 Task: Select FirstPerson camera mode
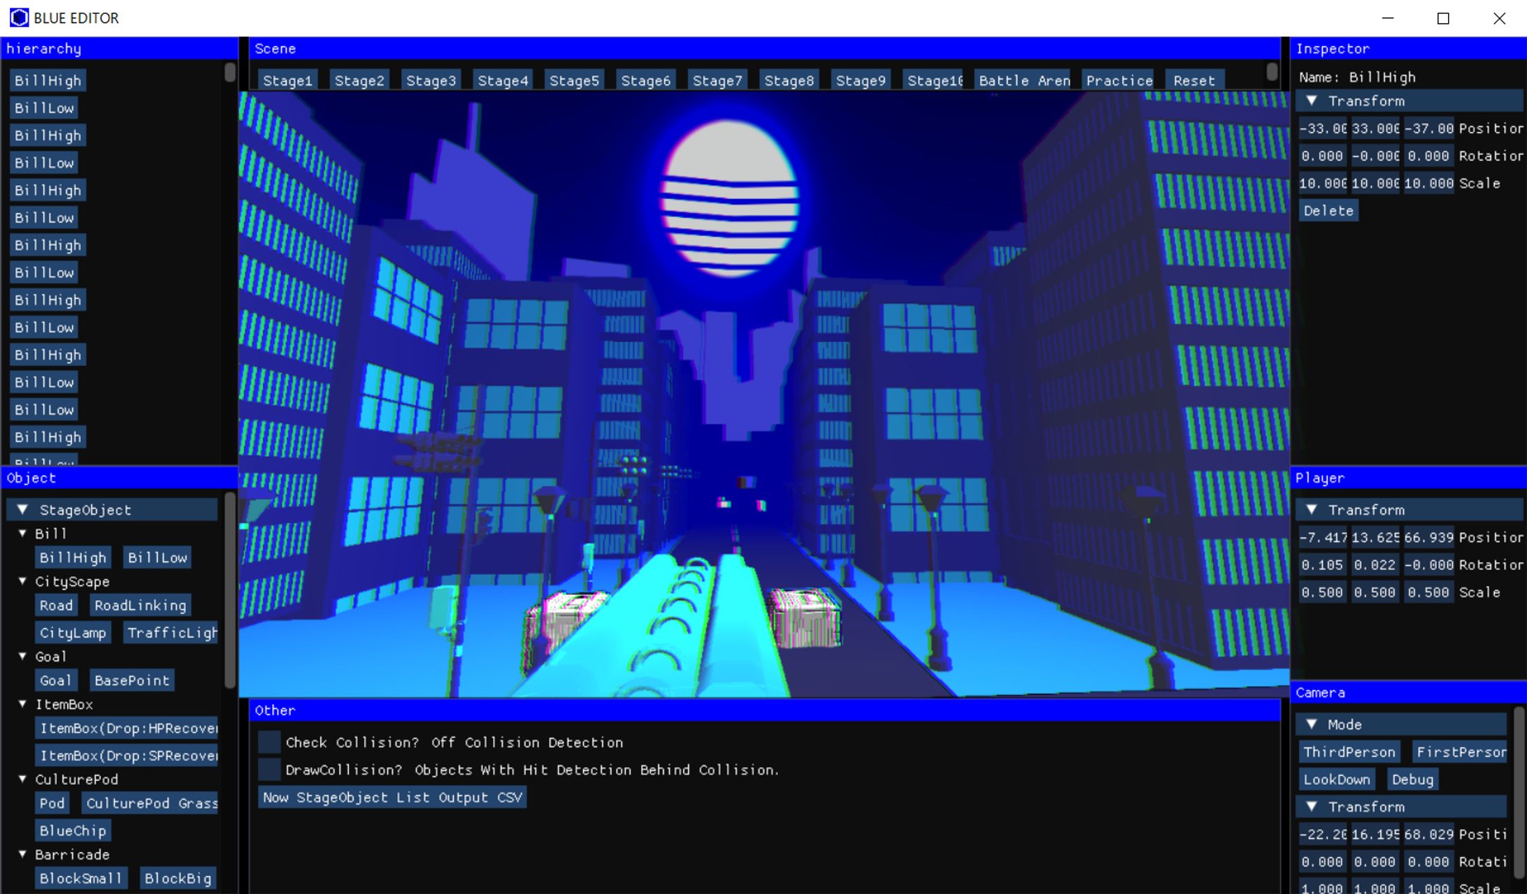tap(1460, 752)
